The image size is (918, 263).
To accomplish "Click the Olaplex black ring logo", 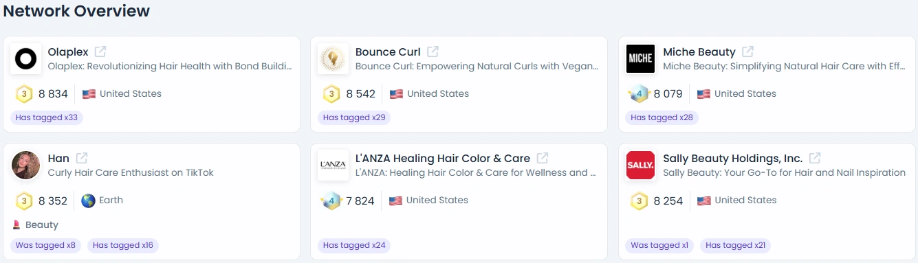I will coord(26,58).
